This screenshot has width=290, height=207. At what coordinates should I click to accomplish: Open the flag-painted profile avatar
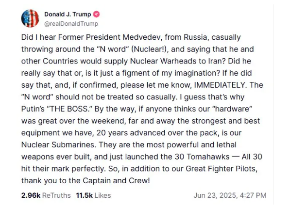click(x=30, y=18)
